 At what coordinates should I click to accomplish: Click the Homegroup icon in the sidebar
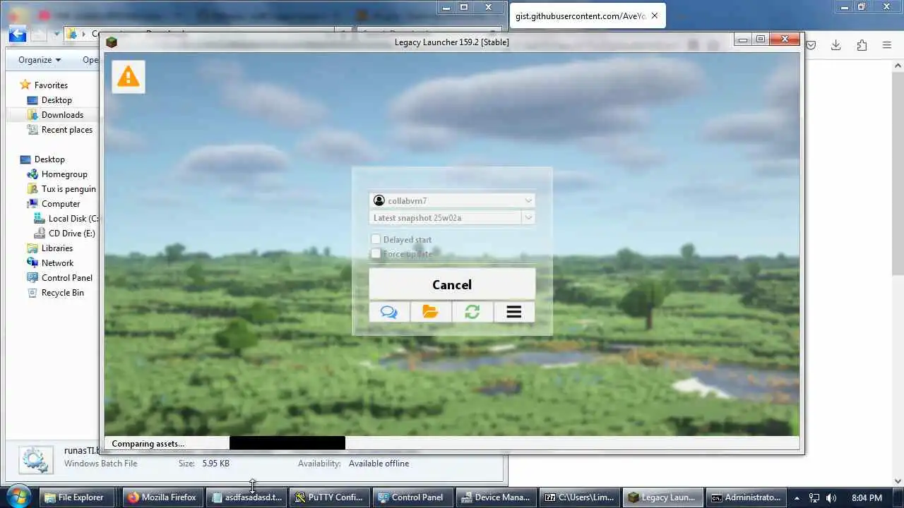[x=32, y=174]
